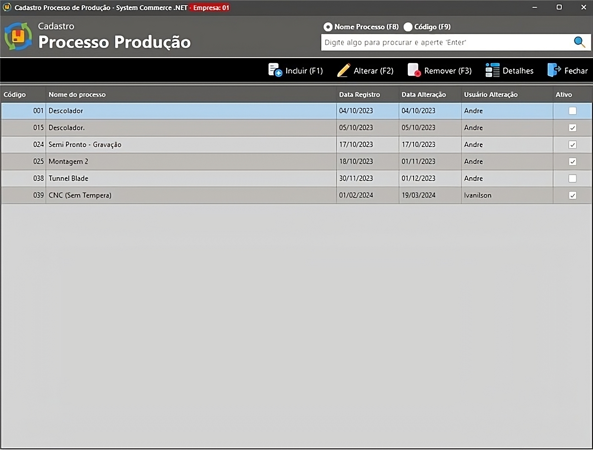Click the Incluir (F1) add-document icon
This screenshot has height=450, width=593.
(x=275, y=70)
